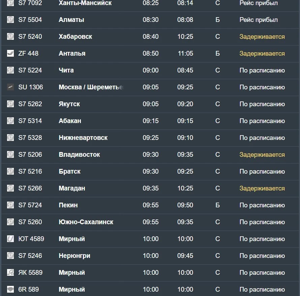The height and width of the screenshot is (296, 300).
Task: Click Рейс прибыл status for Алматы flight
Action: [259, 20]
